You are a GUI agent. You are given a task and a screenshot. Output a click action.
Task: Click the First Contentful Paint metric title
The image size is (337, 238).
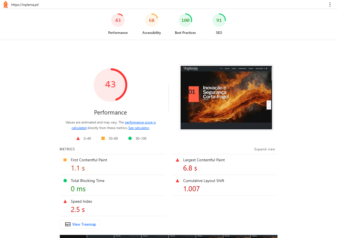[89, 160]
